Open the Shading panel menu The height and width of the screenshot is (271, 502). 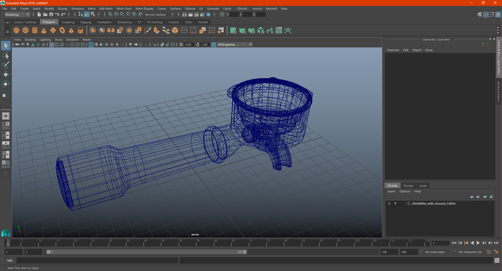pyautogui.click(x=30, y=40)
